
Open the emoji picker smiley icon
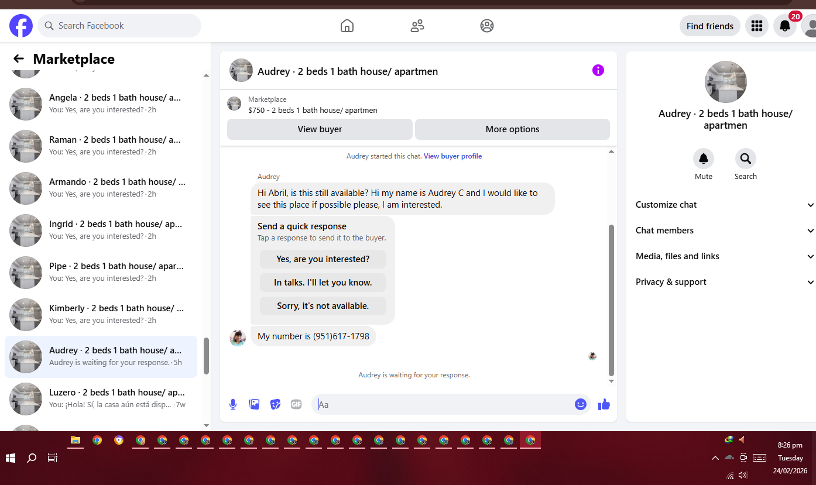tap(581, 404)
